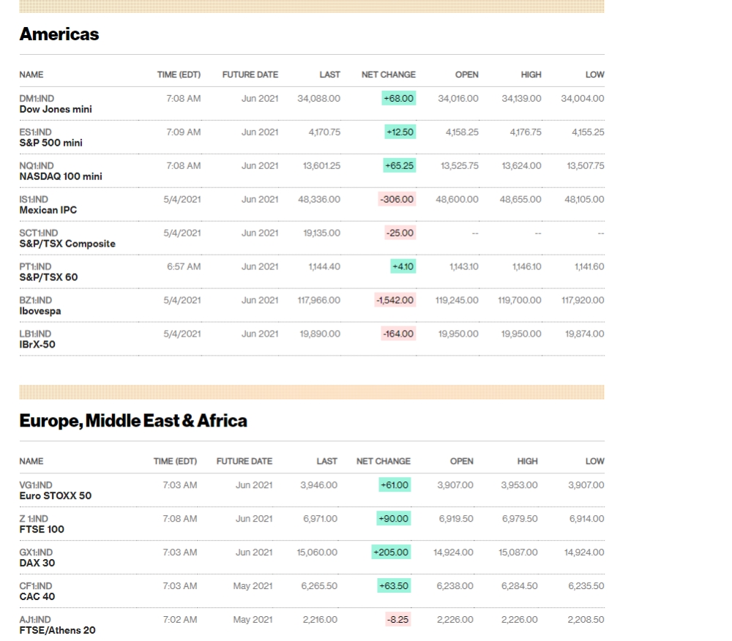Click the 13,507.75 low value

(x=586, y=165)
